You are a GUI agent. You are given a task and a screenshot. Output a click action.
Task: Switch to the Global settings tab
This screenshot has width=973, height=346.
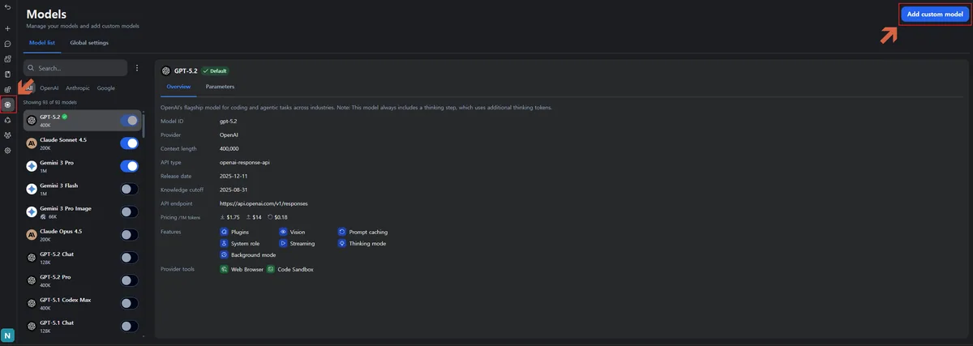coord(89,42)
